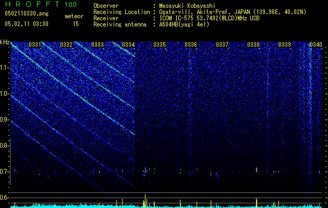The width and height of the screenshot is (328, 208).
Task: Click the 0.9 kHz axis label
Action: click(x=5, y=120)
